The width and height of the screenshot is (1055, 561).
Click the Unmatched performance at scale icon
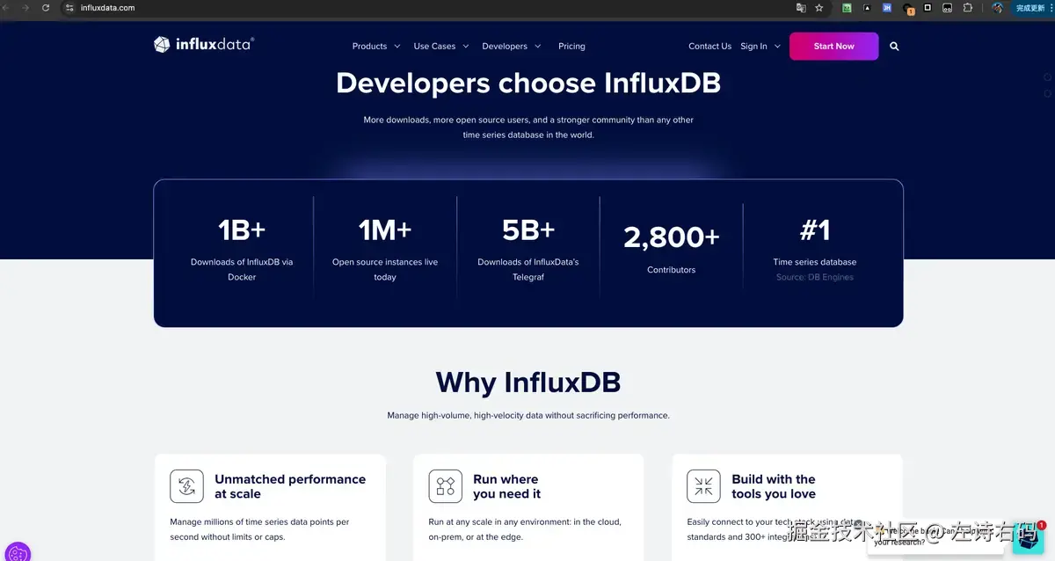point(186,486)
